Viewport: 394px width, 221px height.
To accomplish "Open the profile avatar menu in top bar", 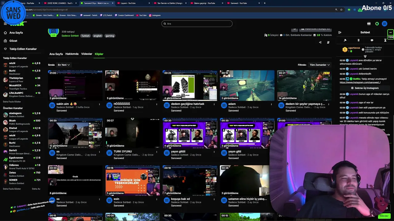I will click(x=384, y=24).
